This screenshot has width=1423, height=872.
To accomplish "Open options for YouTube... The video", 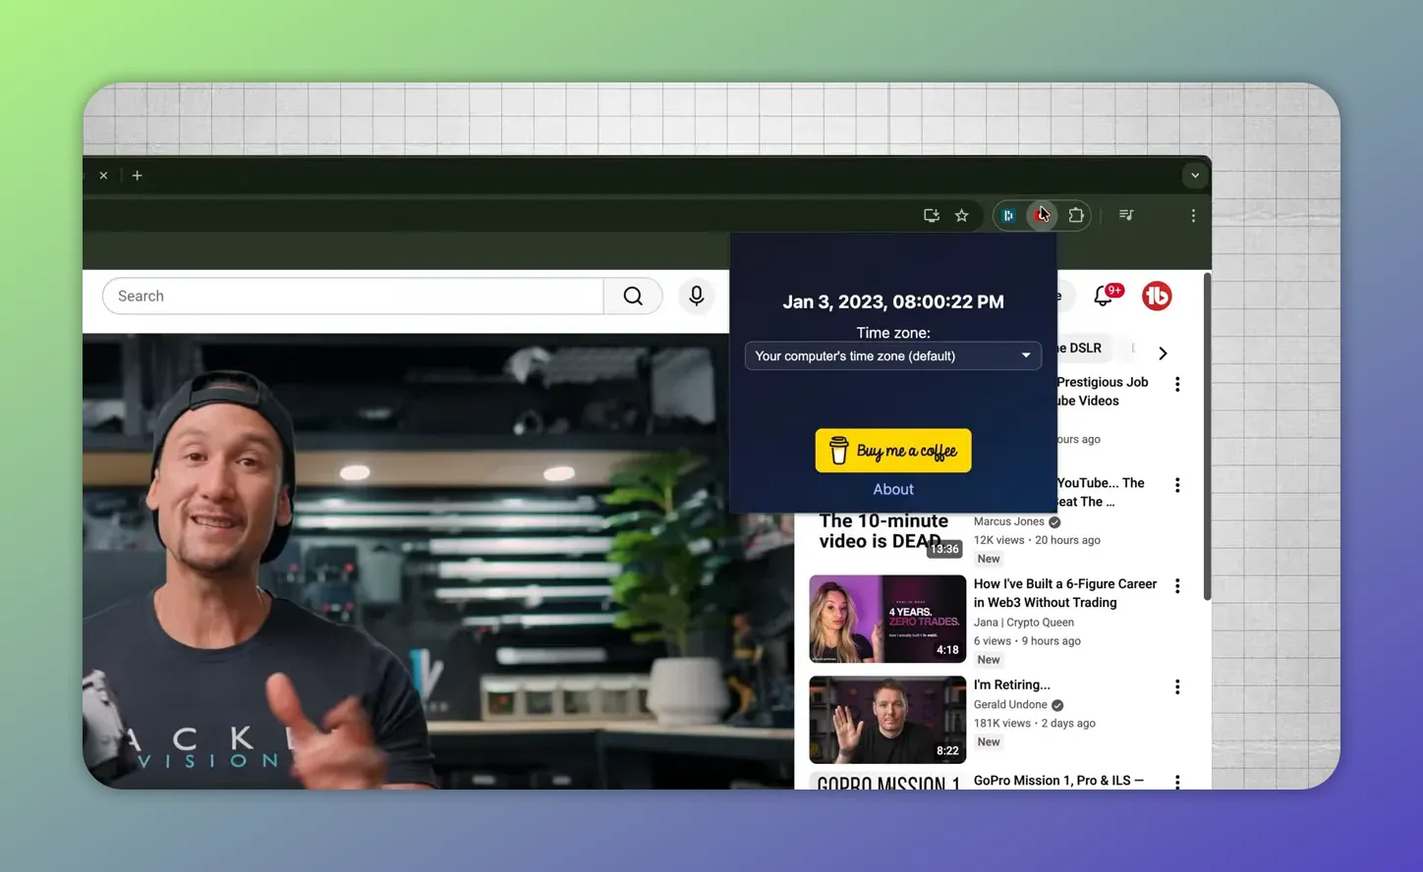I will point(1177,485).
